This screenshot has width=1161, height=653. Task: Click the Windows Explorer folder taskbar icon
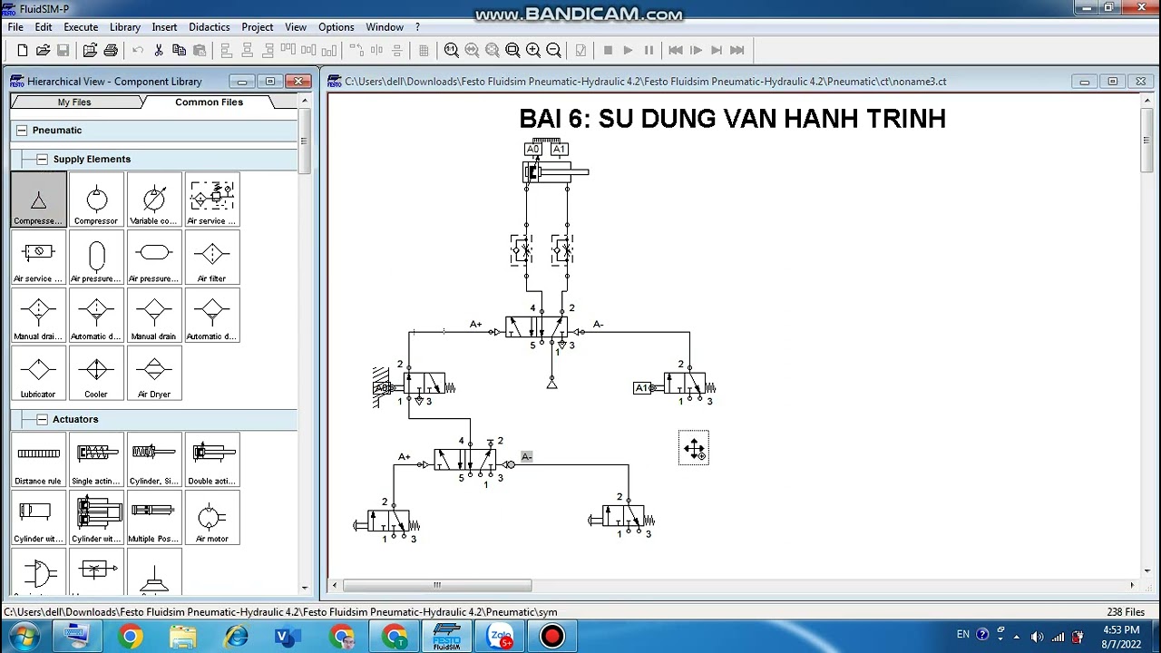tap(182, 637)
